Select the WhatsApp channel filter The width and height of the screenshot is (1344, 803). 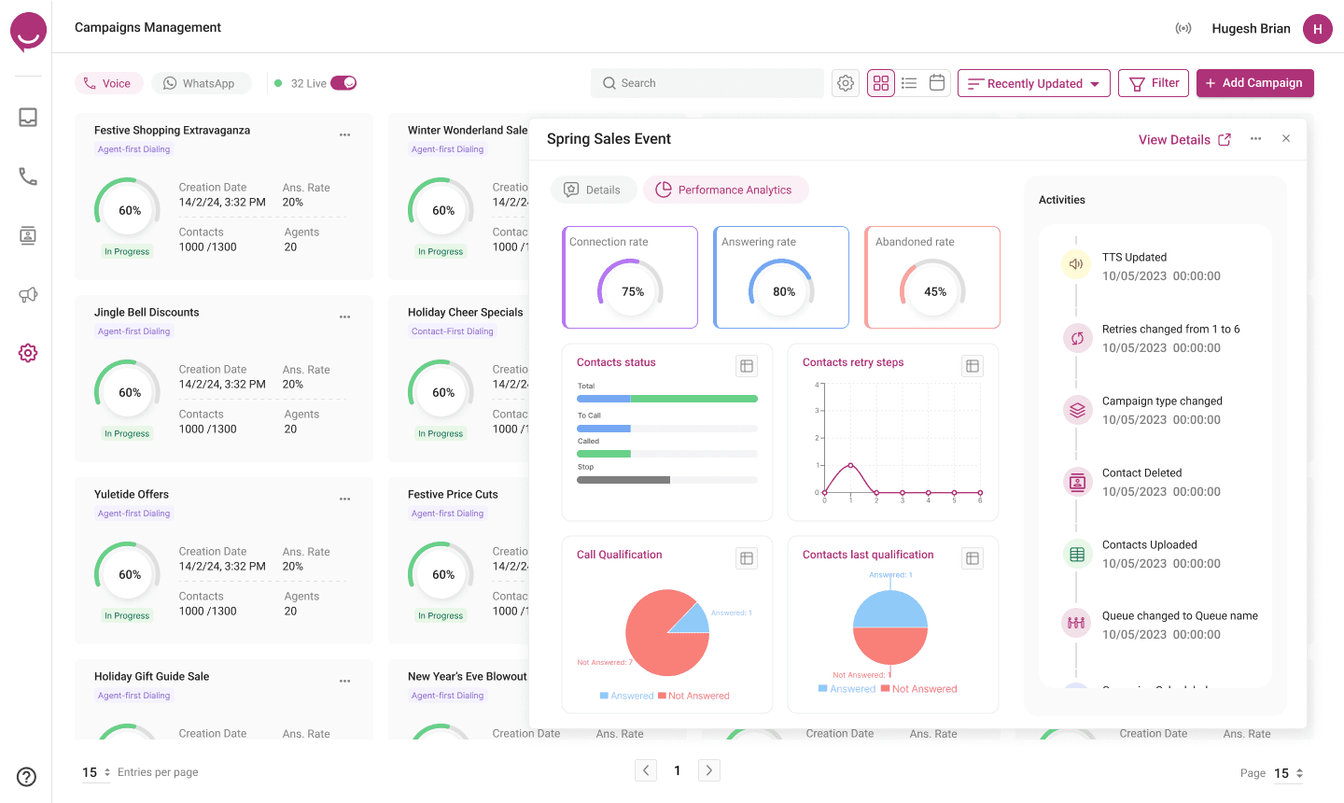pos(201,83)
